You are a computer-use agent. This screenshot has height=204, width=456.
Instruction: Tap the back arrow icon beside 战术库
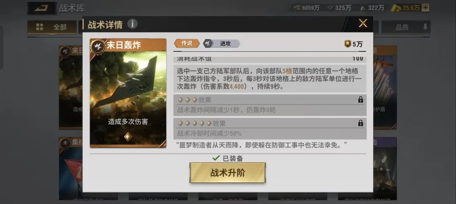pyautogui.click(x=41, y=8)
